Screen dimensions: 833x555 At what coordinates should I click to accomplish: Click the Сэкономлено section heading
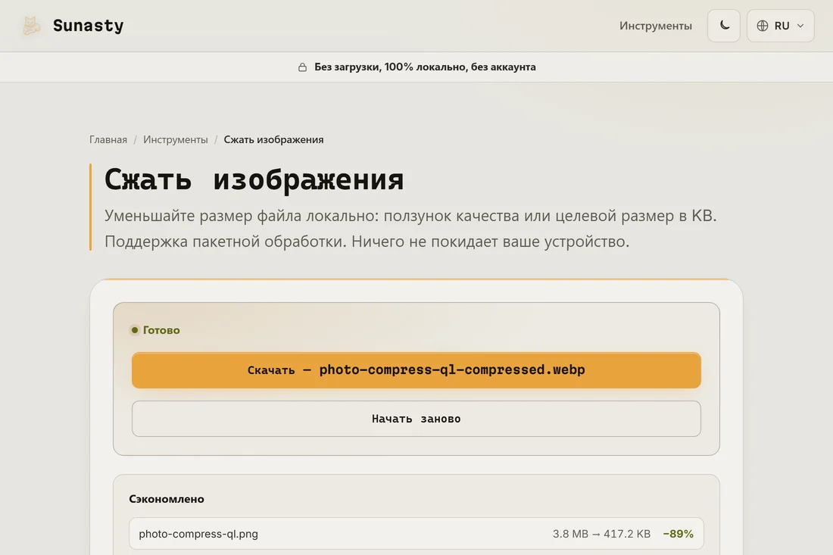pos(167,499)
